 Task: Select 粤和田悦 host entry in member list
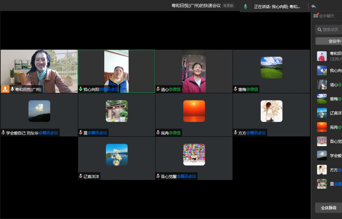(329, 56)
